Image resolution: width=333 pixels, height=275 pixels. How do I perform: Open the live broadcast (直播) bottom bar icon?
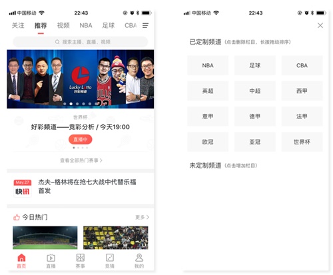(x=51, y=258)
